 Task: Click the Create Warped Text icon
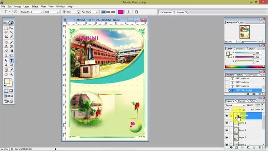[129, 12]
